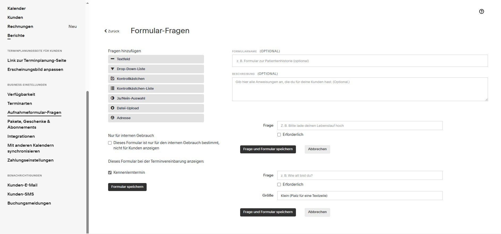This screenshot has height=234, width=501.
Task: Add a Kontrollkästchen question
Action: (x=156, y=79)
